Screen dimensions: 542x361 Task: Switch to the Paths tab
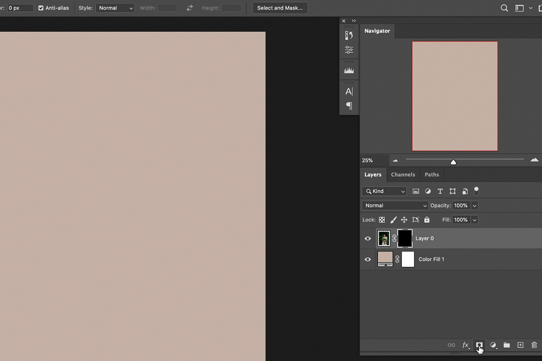click(432, 175)
